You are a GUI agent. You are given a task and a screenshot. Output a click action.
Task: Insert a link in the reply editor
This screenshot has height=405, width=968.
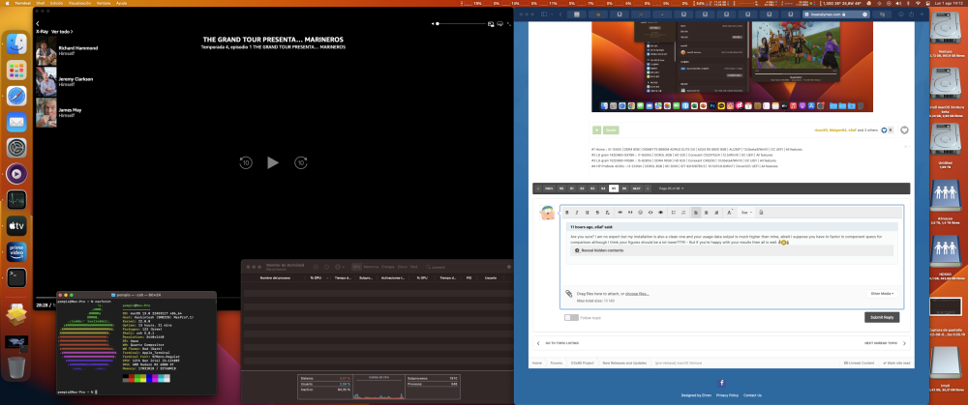pyautogui.click(x=620, y=212)
